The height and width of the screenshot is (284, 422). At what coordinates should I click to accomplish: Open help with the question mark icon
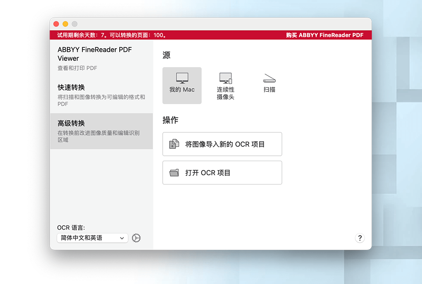click(x=360, y=238)
